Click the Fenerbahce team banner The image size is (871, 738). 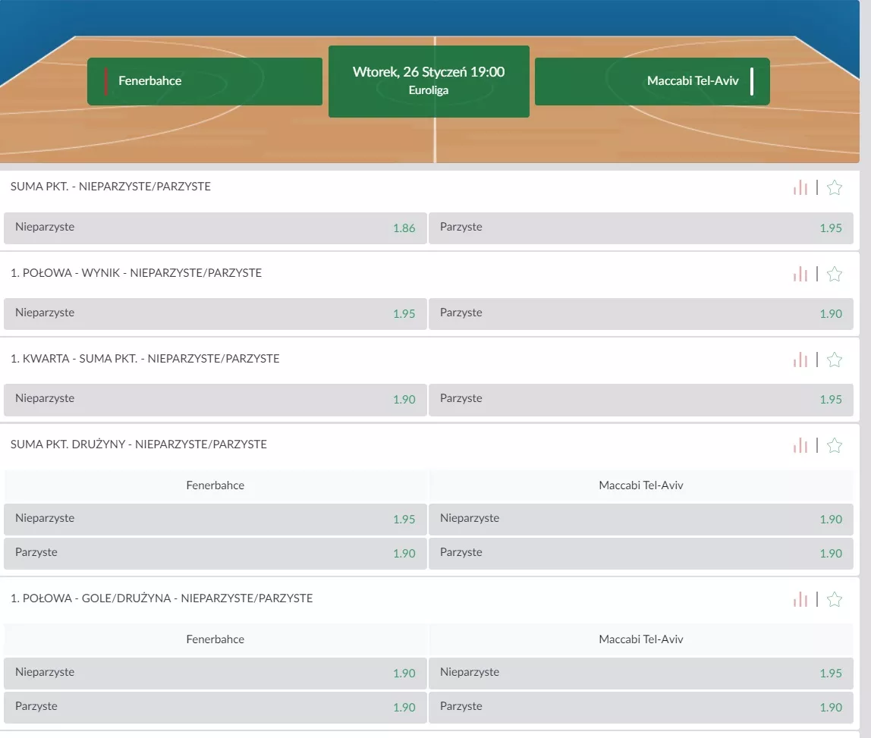pyautogui.click(x=205, y=81)
